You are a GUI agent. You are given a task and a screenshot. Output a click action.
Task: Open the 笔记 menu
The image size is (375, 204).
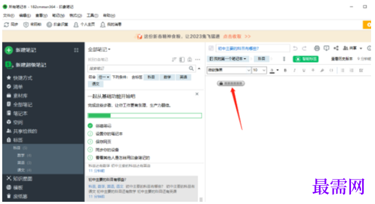(59, 16)
